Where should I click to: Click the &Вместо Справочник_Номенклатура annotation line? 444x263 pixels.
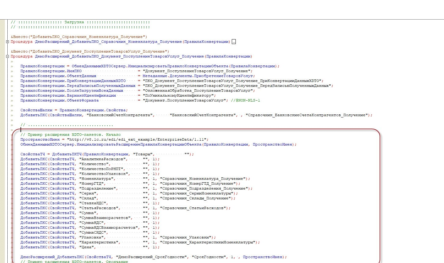click(79, 37)
